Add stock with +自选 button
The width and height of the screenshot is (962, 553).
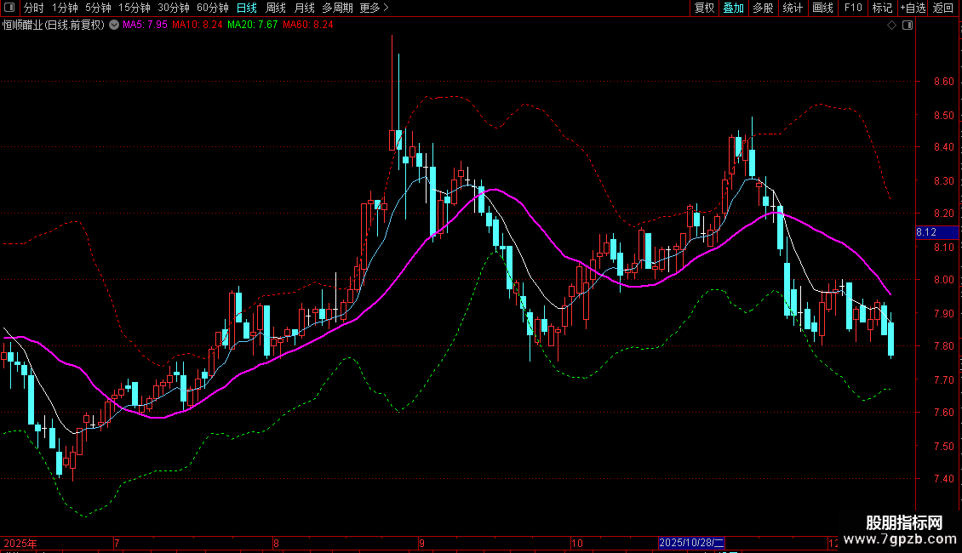tap(913, 8)
